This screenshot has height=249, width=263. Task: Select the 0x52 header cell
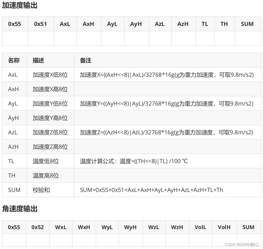pos(38,227)
